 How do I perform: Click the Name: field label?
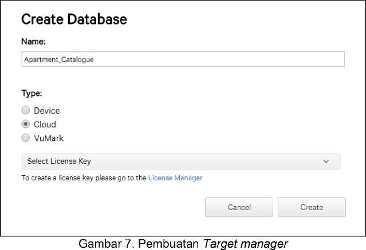pos(33,42)
